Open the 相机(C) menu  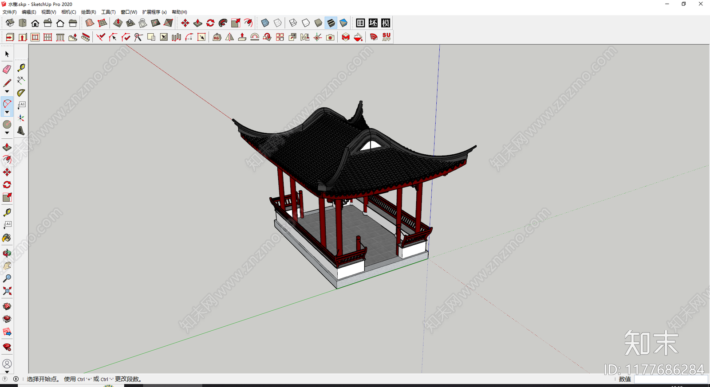(x=69, y=12)
